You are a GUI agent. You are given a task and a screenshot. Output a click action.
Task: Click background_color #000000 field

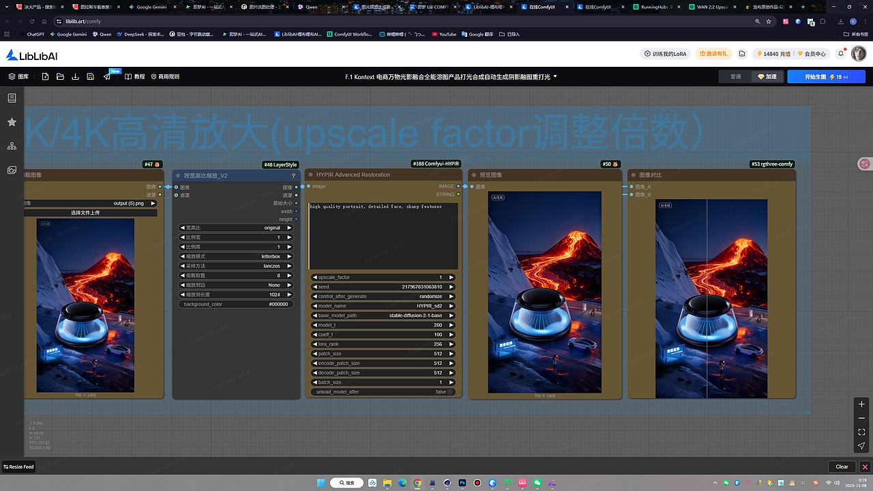point(236,304)
